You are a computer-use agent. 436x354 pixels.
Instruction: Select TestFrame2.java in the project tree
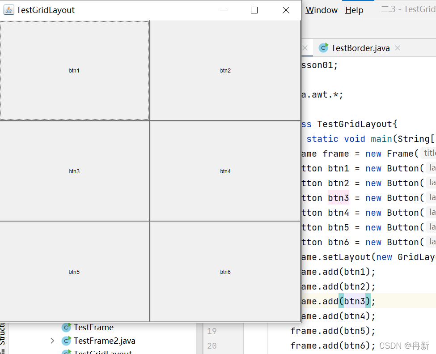pos(105,341)
